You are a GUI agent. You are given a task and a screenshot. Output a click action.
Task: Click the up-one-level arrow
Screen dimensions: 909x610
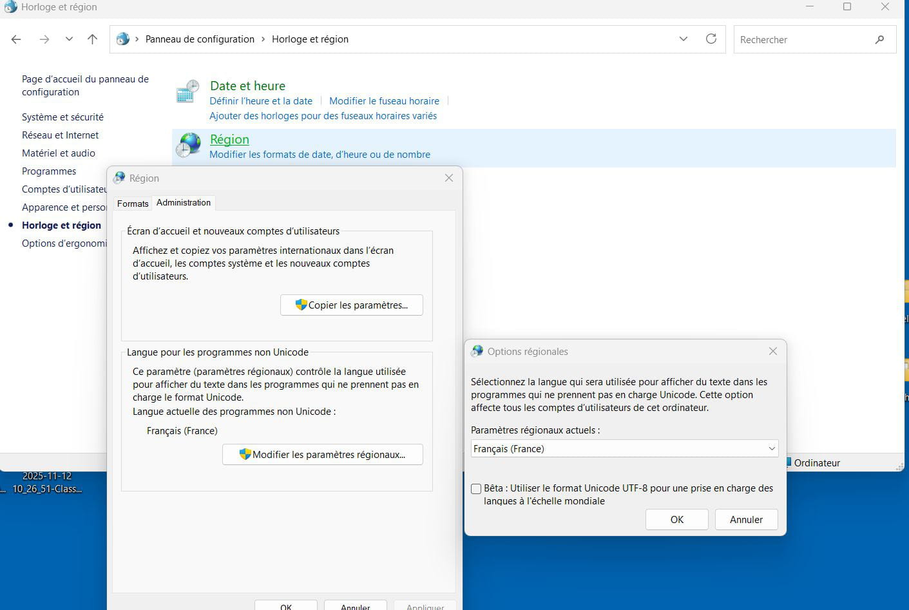pos(92,39)
